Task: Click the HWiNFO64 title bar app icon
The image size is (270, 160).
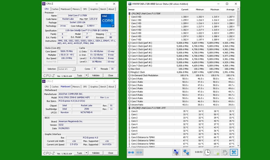Action: tap(130, 4)
